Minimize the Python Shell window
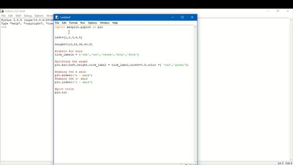 point(268,11)
